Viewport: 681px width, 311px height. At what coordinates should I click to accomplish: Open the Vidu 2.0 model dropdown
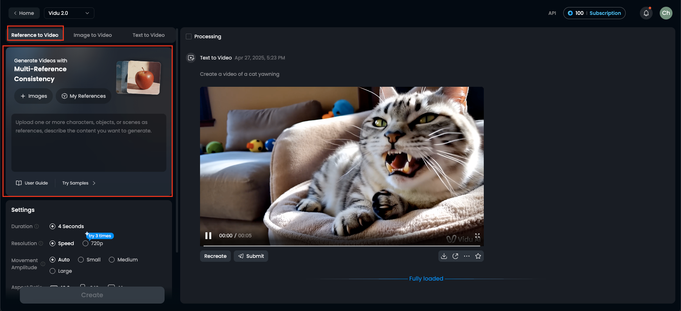pos(69,13)
